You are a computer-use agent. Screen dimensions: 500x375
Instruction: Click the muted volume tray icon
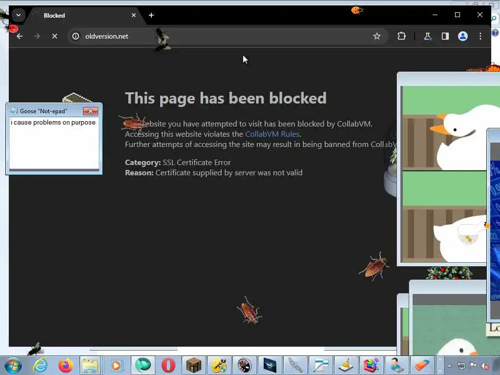pos(485,366)
